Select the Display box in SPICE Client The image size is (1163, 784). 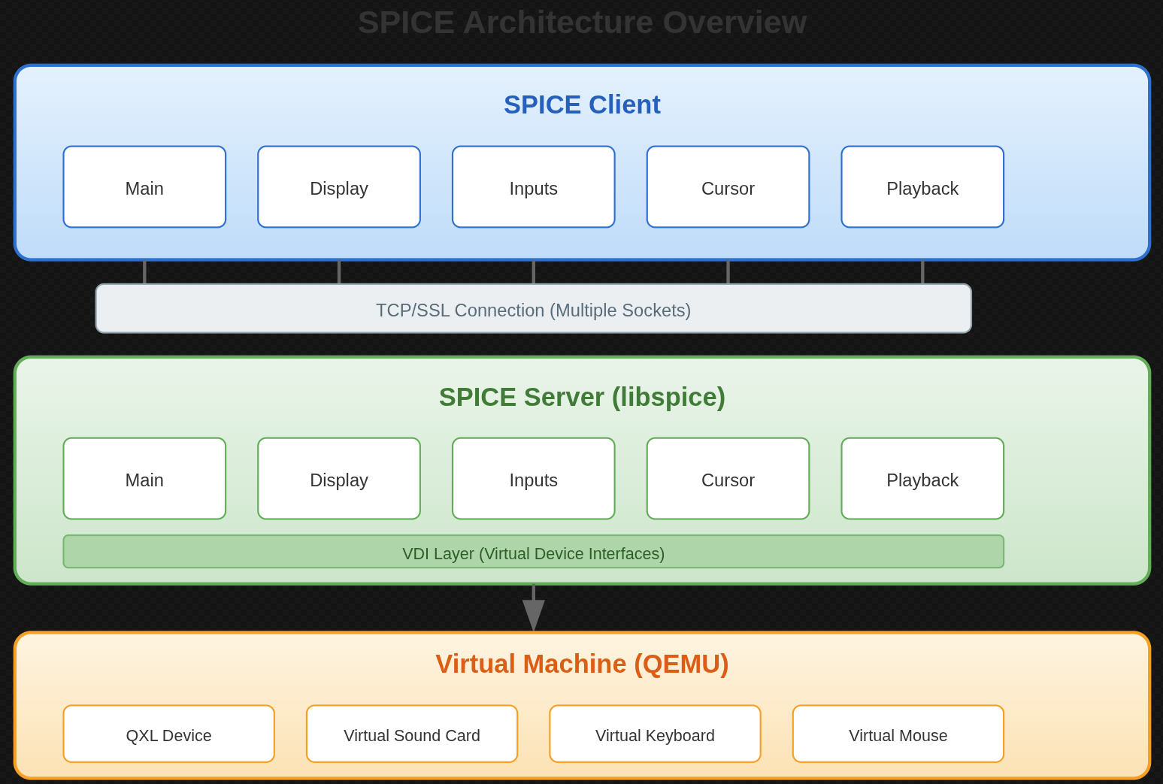339,187
